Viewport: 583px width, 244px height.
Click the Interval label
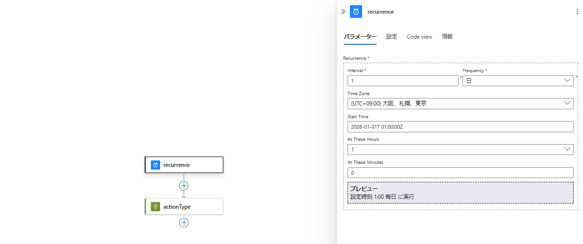[355, 71]
